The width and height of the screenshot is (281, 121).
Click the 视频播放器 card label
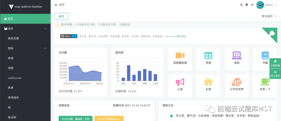pos(180,63)
